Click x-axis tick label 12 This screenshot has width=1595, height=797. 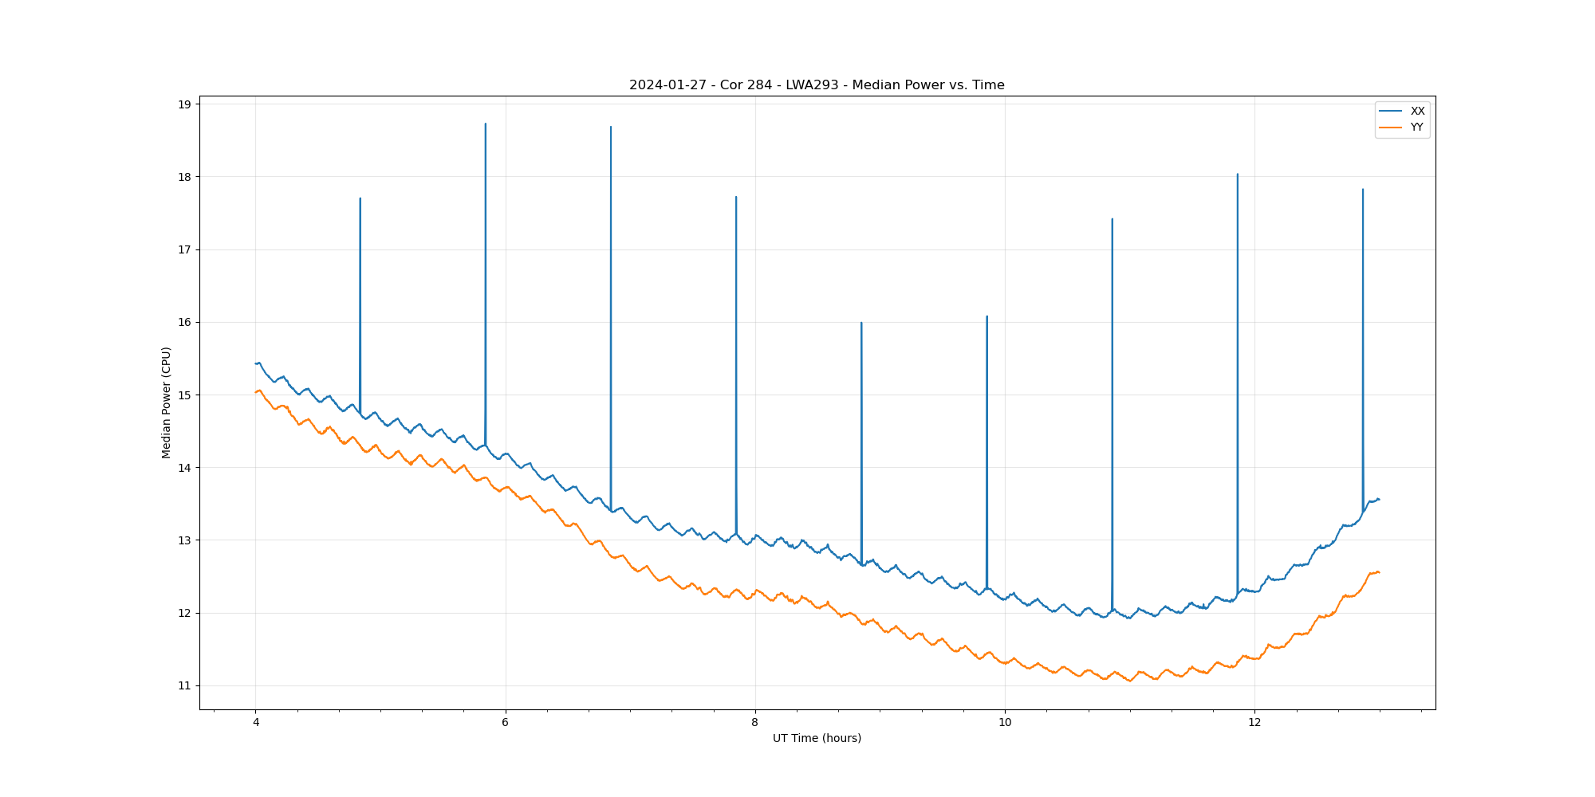coord(1254,723)
